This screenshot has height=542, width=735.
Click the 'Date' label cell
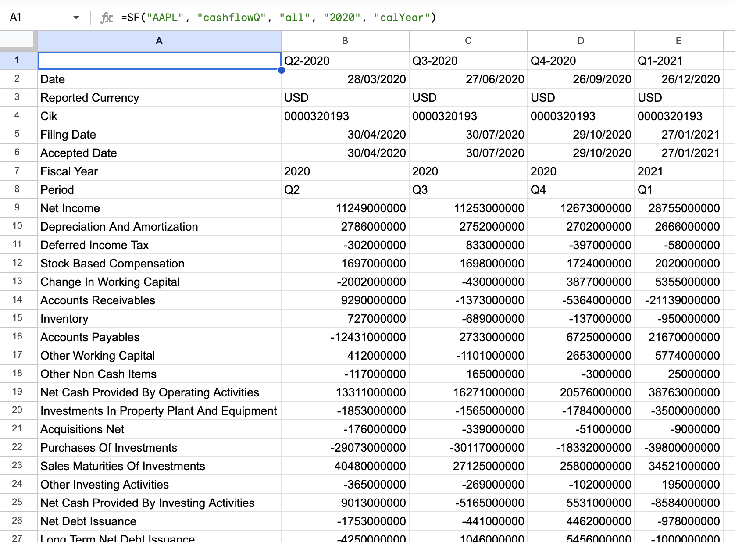159,79
